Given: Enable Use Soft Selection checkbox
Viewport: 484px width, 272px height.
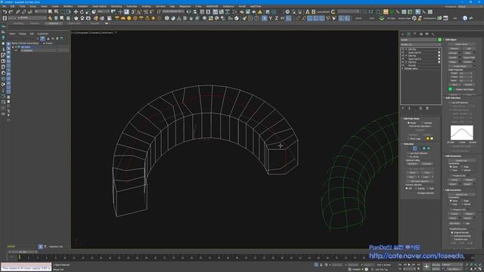Looking at the screenshot, I should tap(450, 103).
